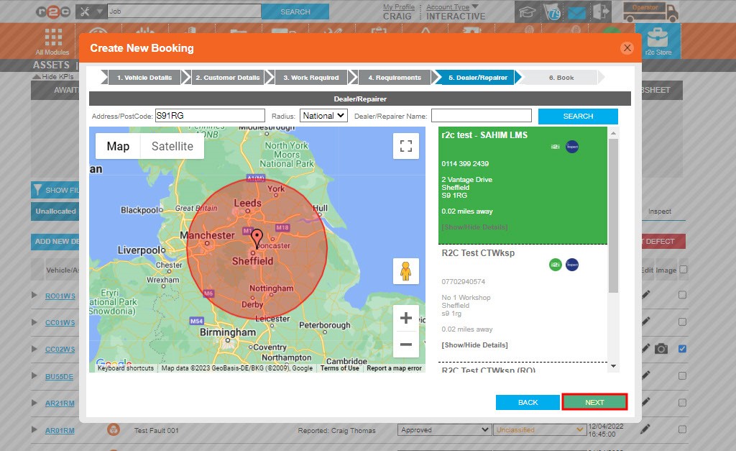Check the checkbox in the RO01WS row

click(682, 294)
